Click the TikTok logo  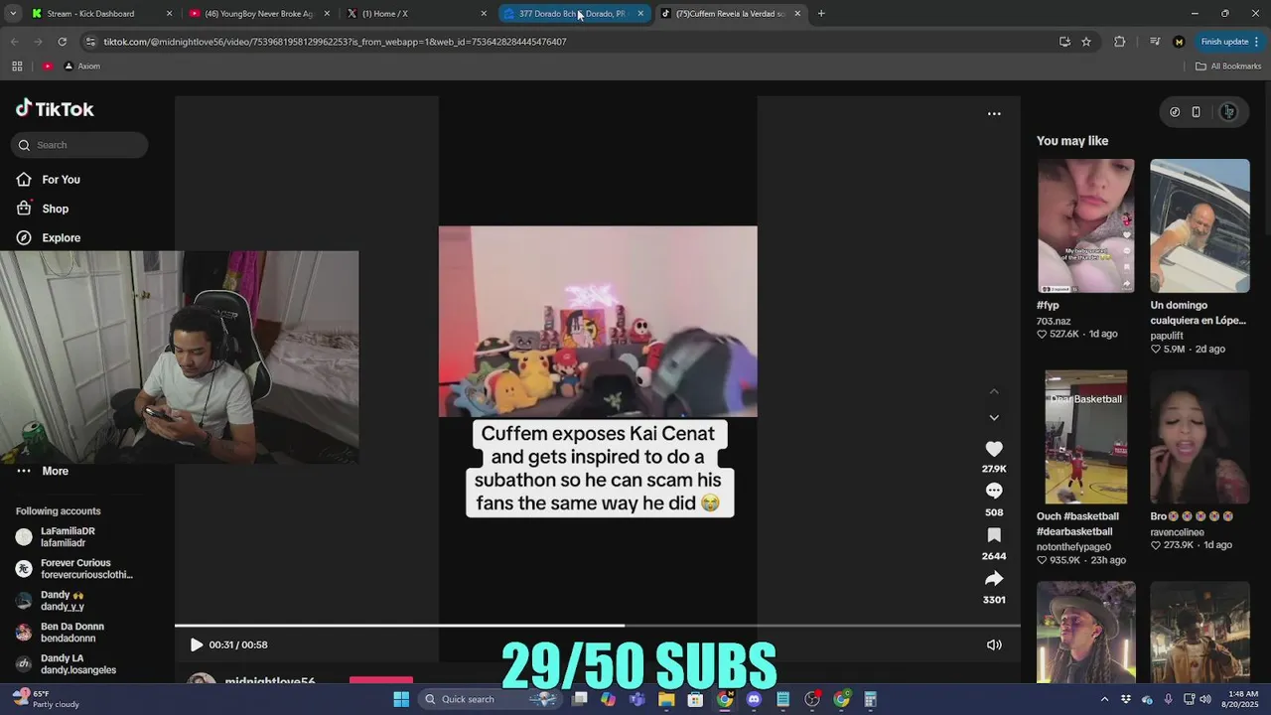click(55, 108)
